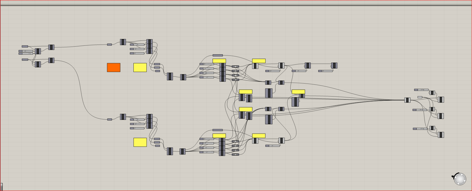472x191 pixels.
Task: Select the last component in the top-right chain
Action: coord(334,65)
